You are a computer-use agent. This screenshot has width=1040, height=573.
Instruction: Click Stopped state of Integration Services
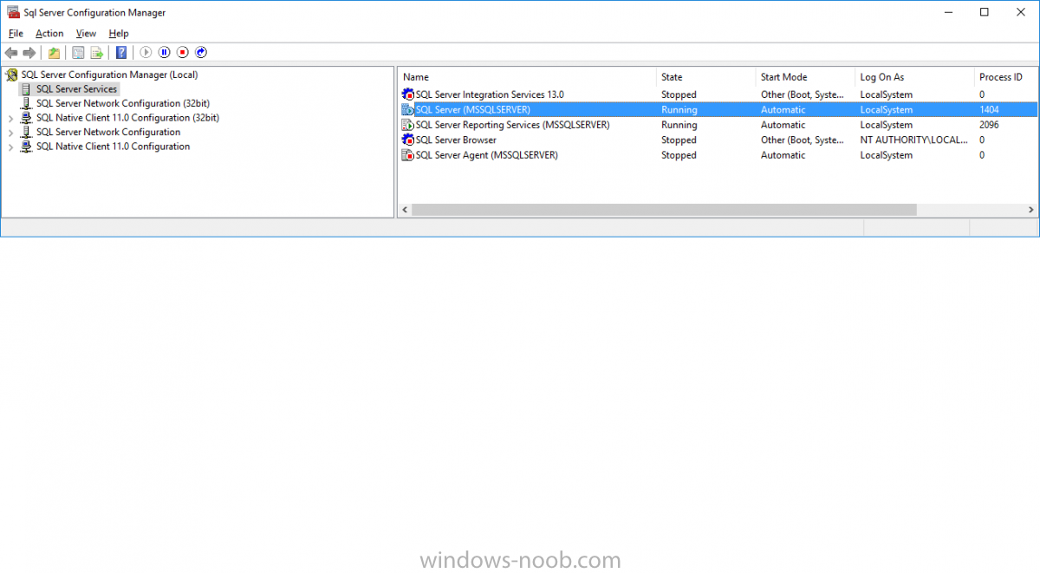tap(679, 94)
